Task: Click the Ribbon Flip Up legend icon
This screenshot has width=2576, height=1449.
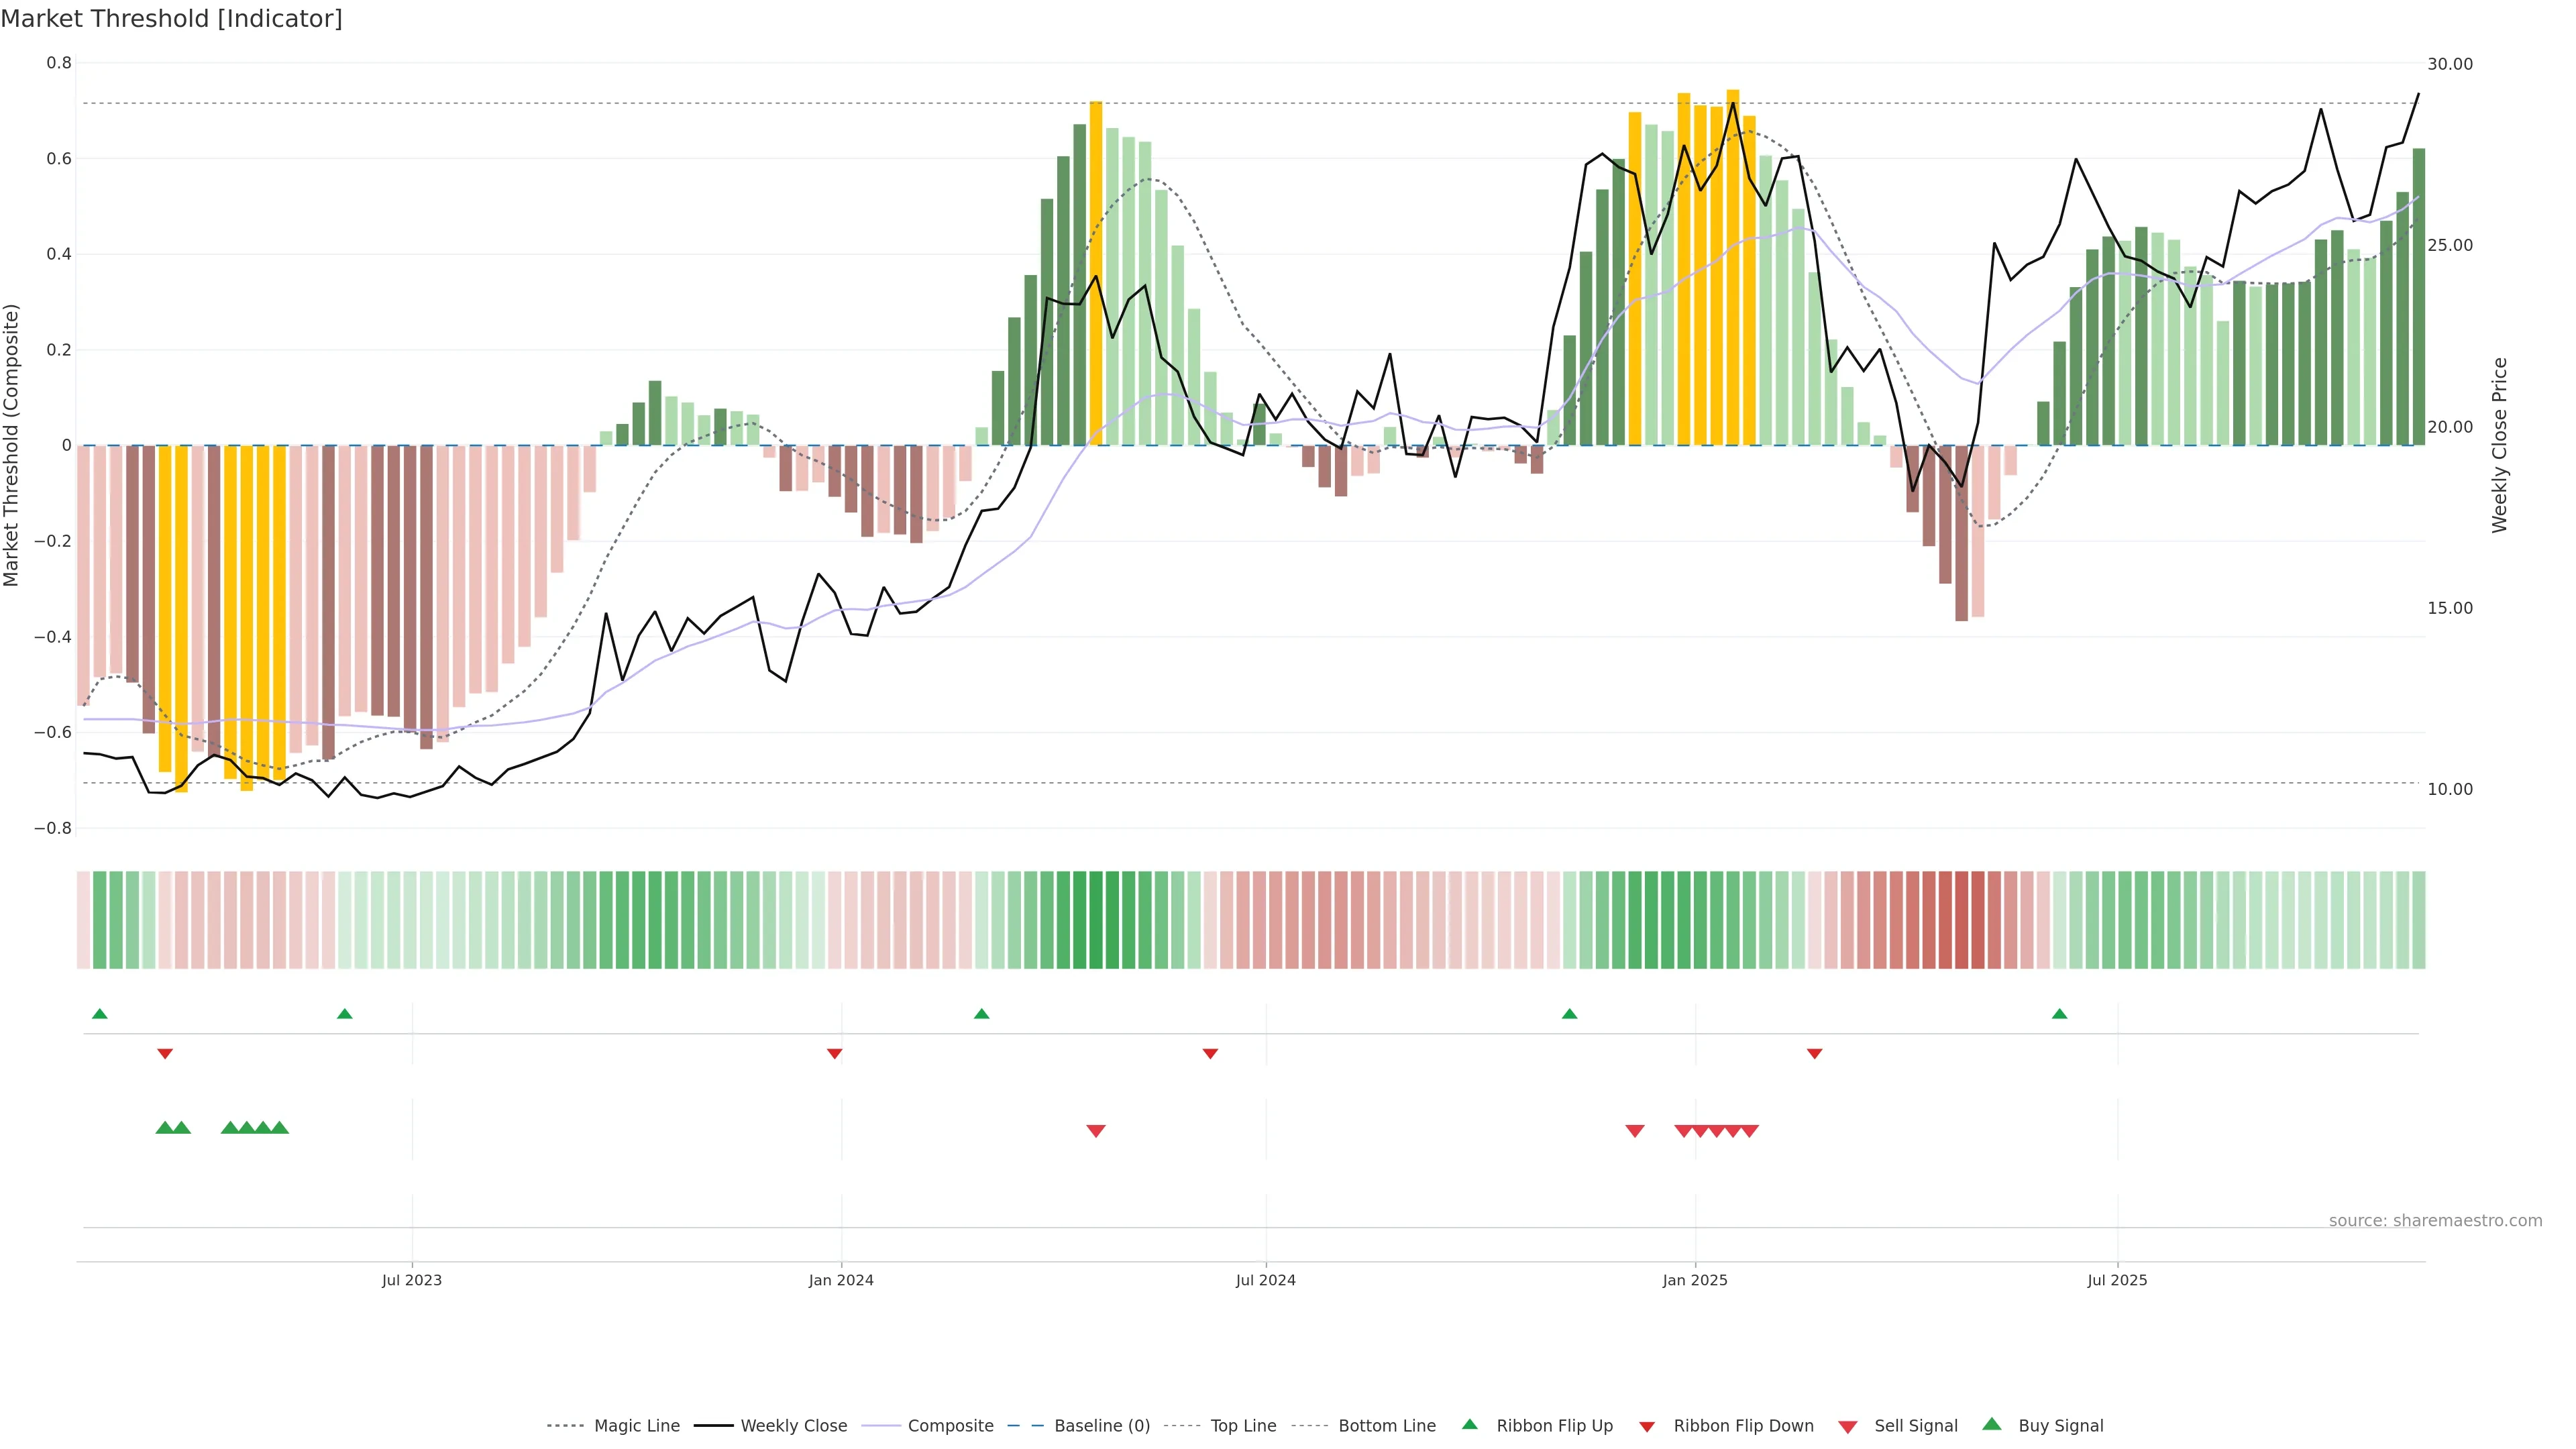Action: [1469, 1424]
